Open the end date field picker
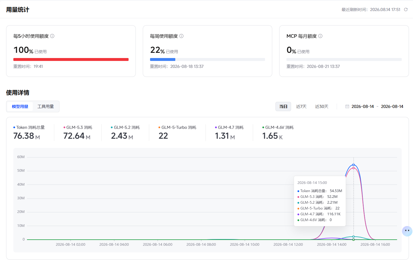Image resolution: width=413 pixels, height=262 pixels. click(x=392, y=106)
